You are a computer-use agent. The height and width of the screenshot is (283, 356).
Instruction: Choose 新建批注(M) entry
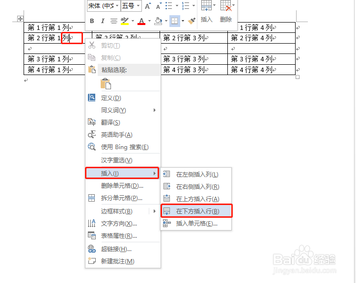[x=123, y=261]
